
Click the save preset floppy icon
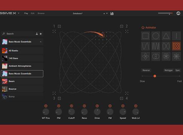(x=112, y=13)
